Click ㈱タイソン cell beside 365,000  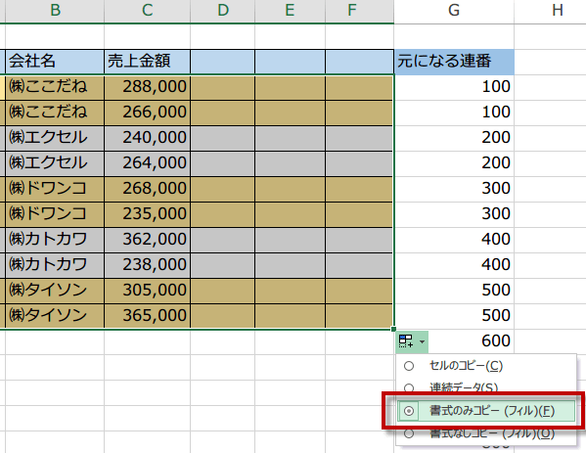pyautogui.click(x=55, y=316)
